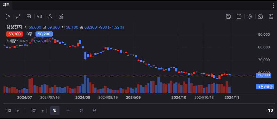Take a chart snapshot with camera icon
The width and height of the screenshot is (277, 119).
click(x=260, y=16)
